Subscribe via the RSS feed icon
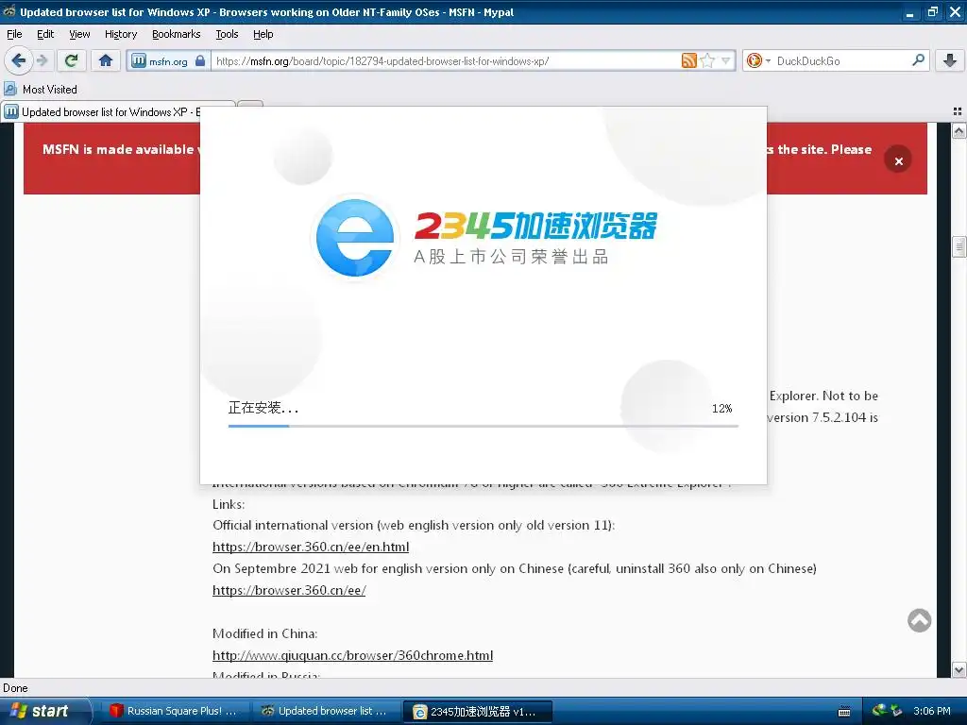 688,60
